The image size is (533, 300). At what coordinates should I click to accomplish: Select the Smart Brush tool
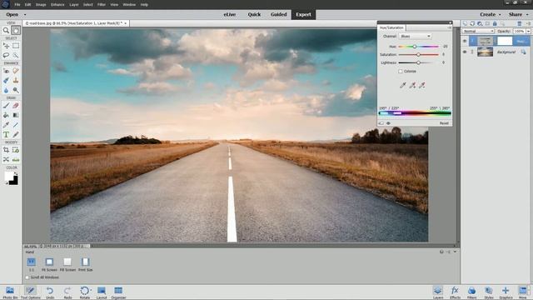coord(6,81)
